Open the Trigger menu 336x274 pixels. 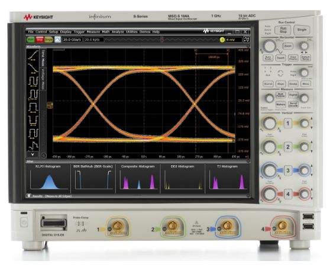click(x=79, y=32)
